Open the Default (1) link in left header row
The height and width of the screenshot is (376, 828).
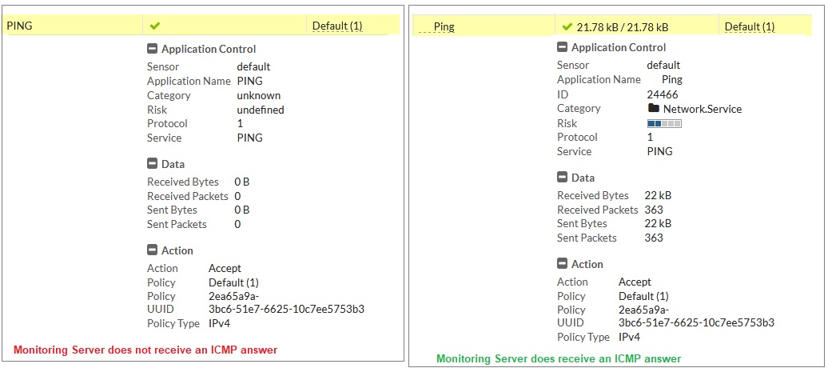[337, 26]
